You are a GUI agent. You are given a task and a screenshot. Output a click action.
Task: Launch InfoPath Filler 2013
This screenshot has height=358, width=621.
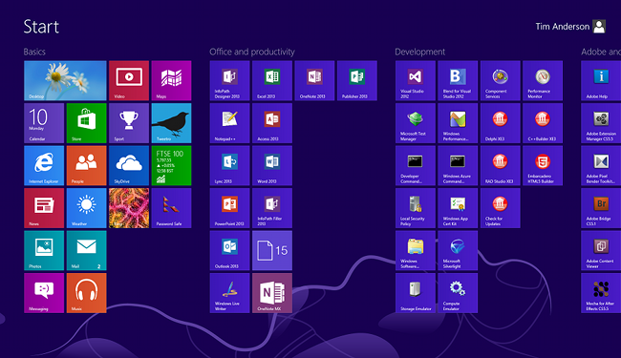click(272, 208)
